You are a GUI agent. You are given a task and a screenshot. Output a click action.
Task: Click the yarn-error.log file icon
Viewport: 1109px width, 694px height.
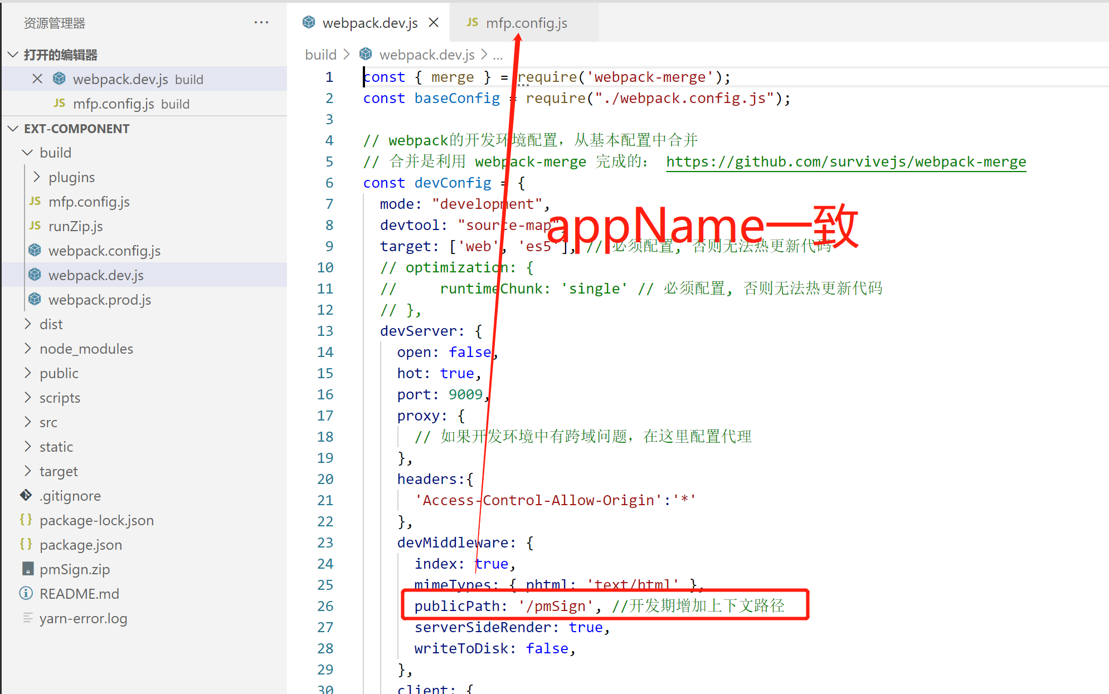pyautogui.click(x=27, y=618)
